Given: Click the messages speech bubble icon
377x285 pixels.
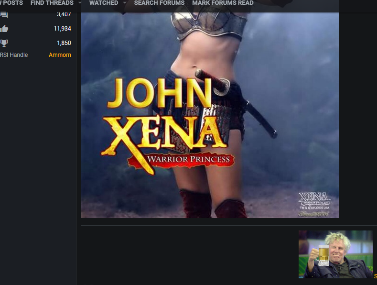Looking at the screenshot, I should coord(4,14).
